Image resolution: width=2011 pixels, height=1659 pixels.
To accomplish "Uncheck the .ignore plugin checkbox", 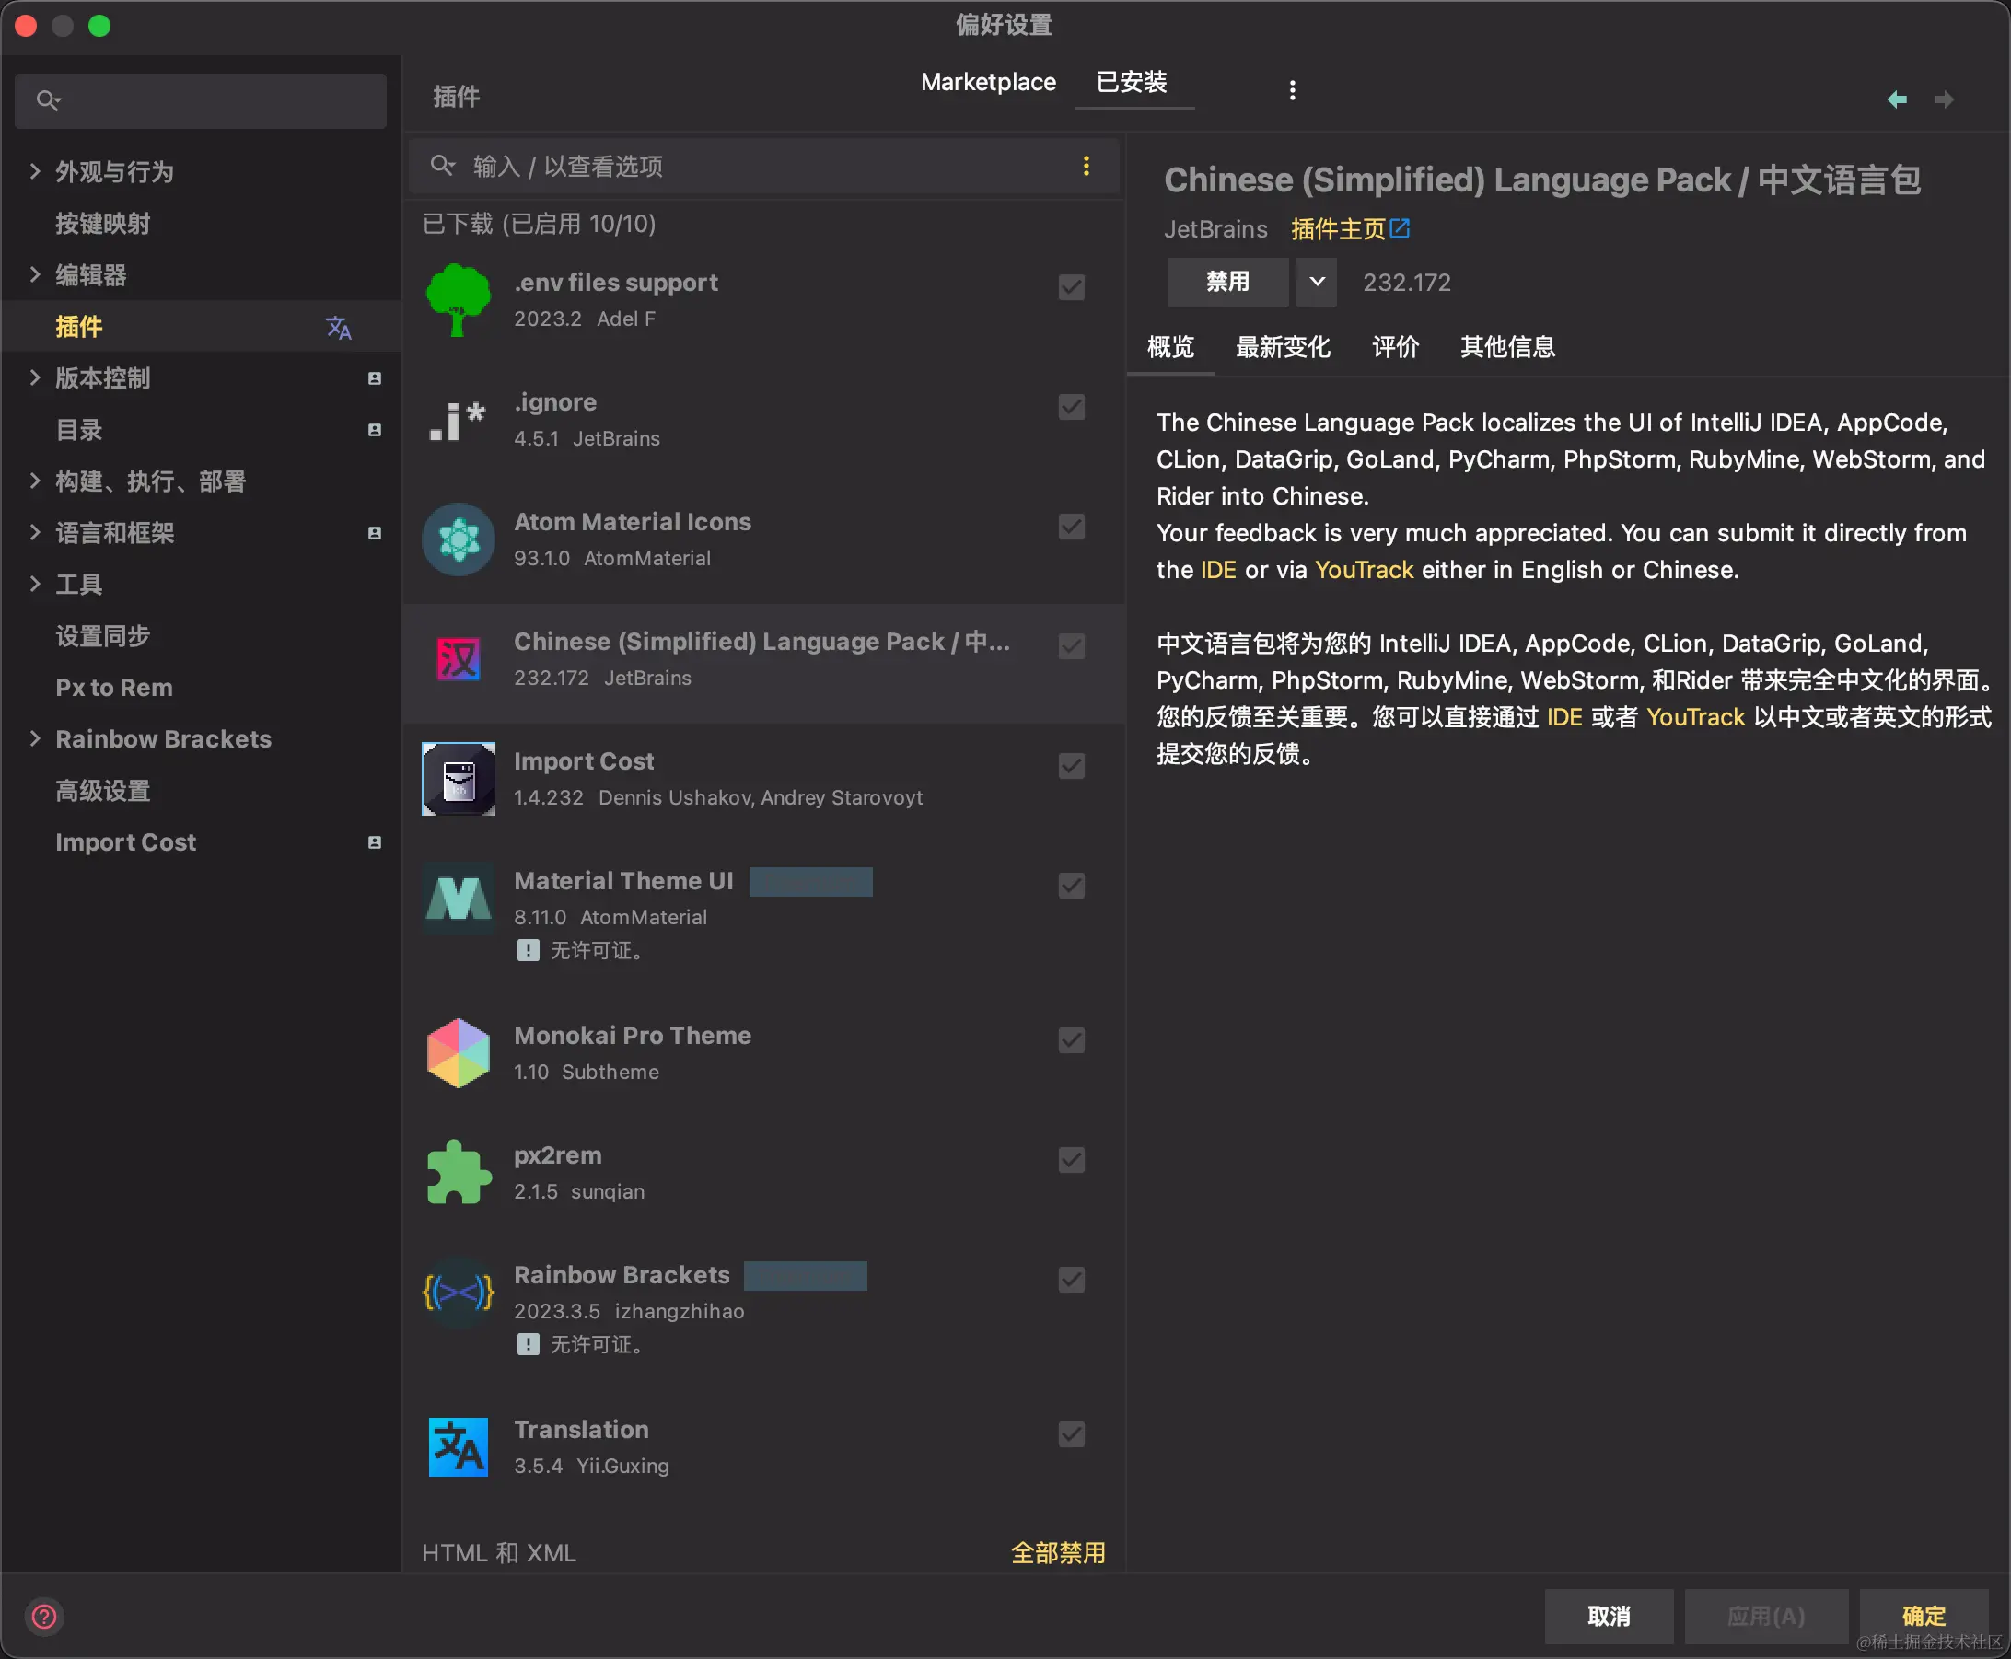I will [x=1072, y=407].
